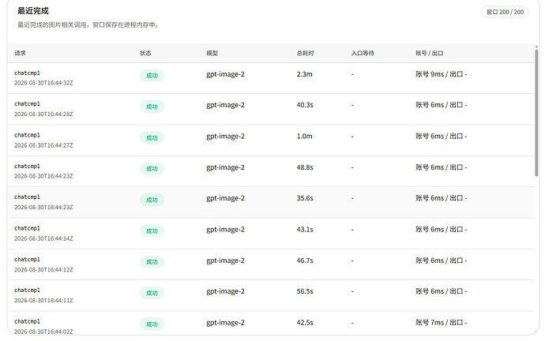
Task: Click the 窗口 200 / 200 badge
Action: point(505,12)
